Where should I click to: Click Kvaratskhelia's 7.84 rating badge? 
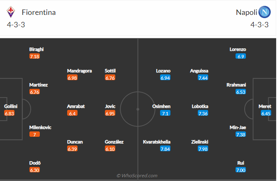[165, 149]
